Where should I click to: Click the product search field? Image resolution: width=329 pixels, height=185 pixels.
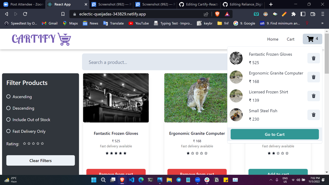pos(154,62)
